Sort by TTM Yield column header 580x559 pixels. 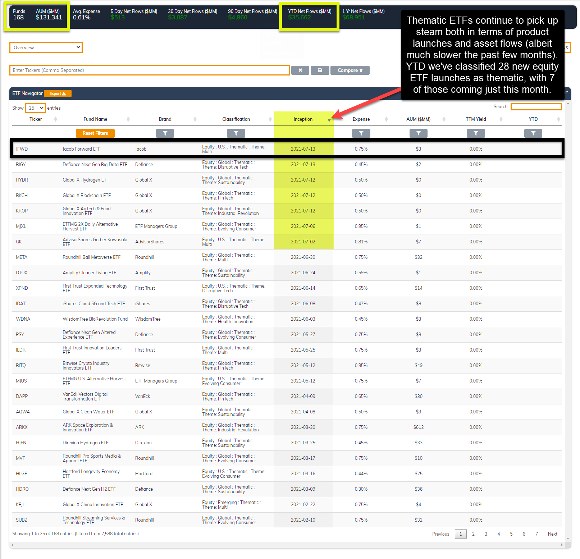click(x=476, y=119)
